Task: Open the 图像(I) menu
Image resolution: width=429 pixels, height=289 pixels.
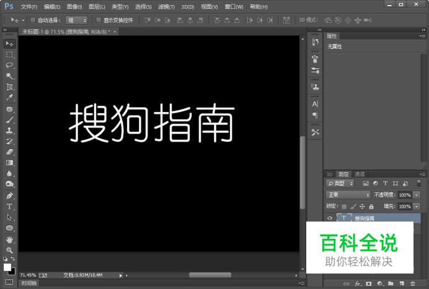Action: pos(74,7)
